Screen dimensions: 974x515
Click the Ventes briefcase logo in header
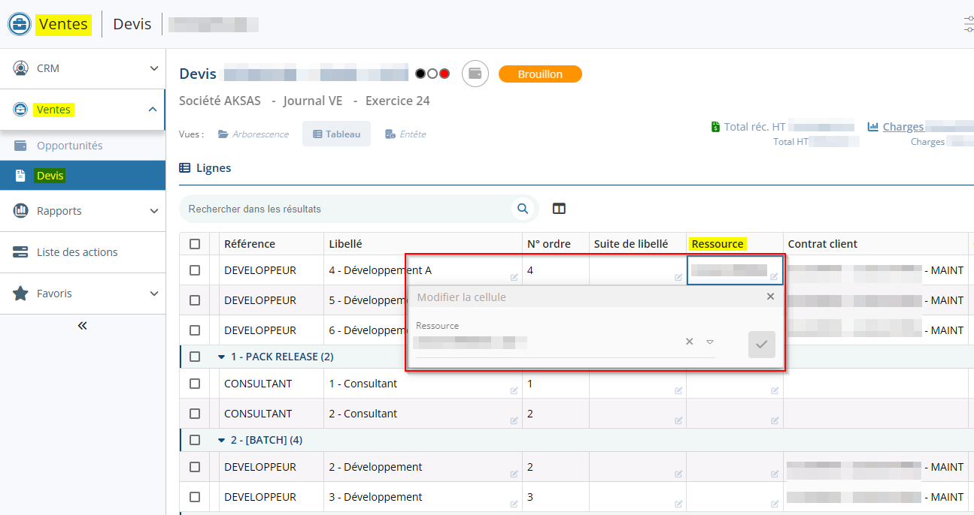pos(20,24)
